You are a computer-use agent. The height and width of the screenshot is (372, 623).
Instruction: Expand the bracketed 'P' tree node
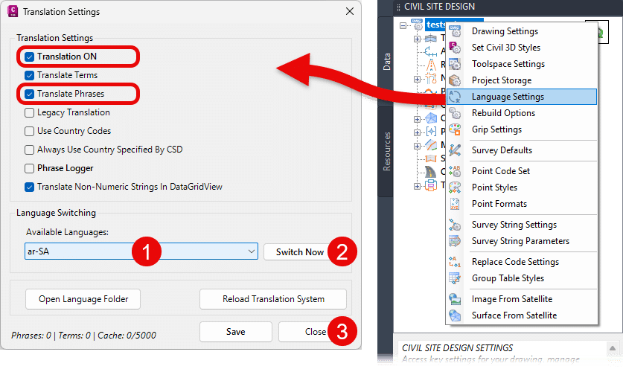click(x=417, y=132)
